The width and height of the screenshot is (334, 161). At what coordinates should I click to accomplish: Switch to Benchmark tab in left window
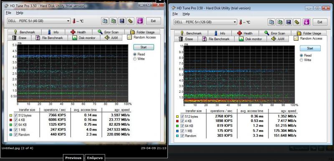click(x=24, y=32)
